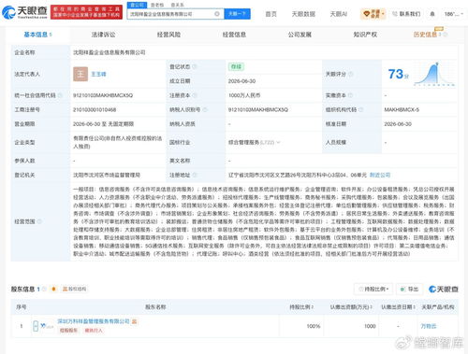468x354 pixels.
Task: Sort by 认缴出资日期 column header
Action: [x=398, y=307]
